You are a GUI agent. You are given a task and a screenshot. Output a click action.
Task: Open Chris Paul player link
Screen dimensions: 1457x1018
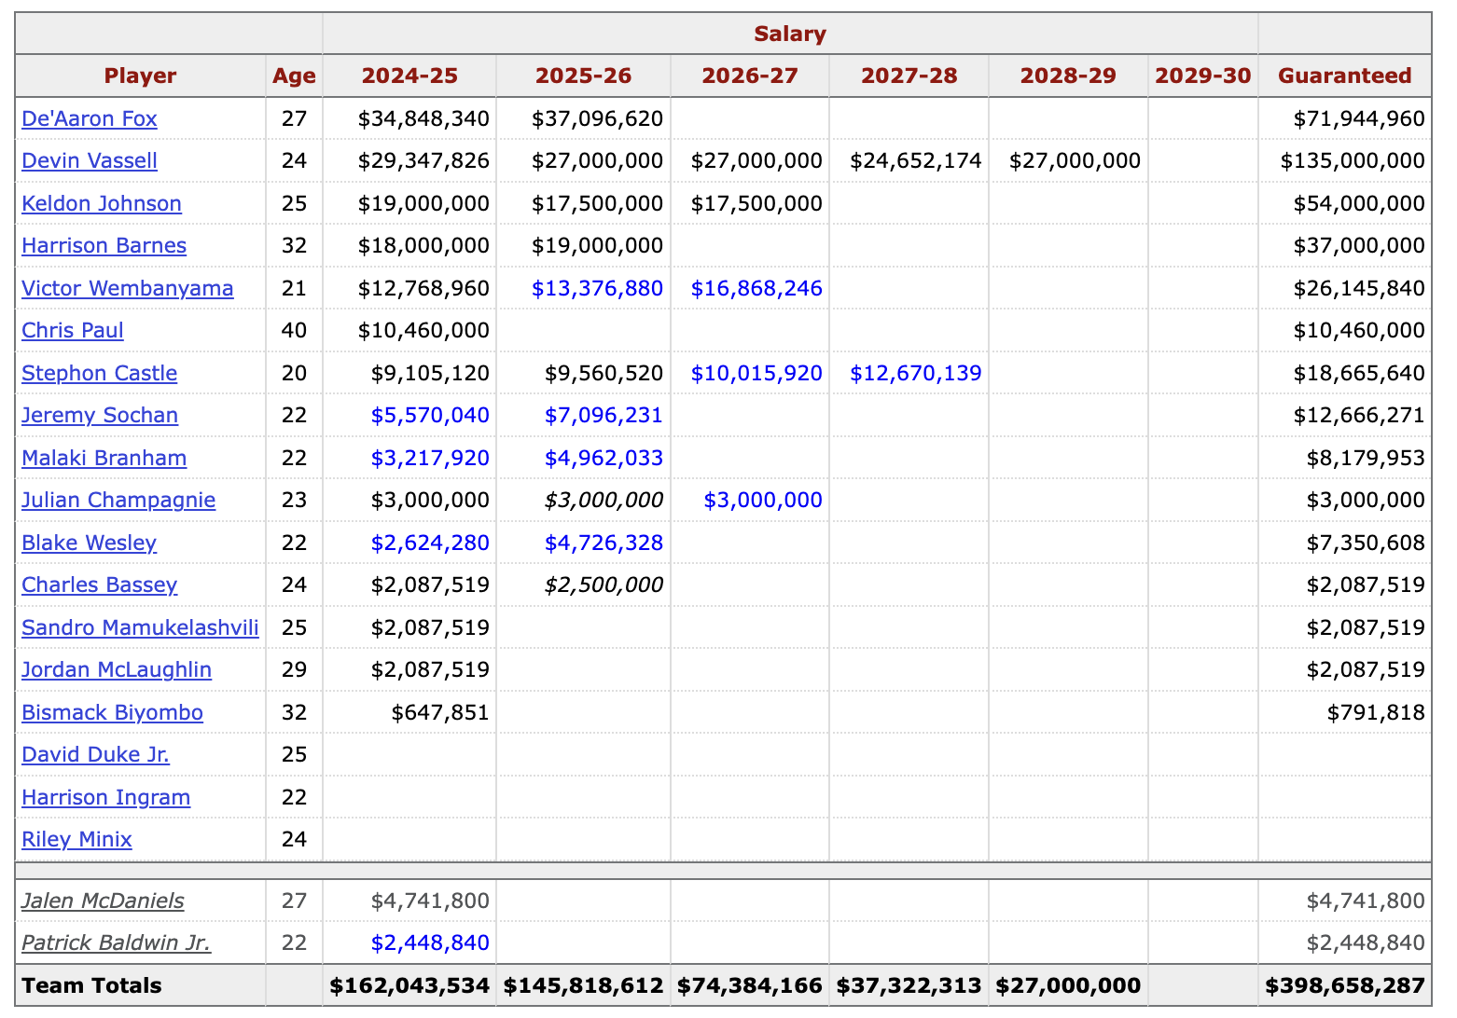pos(73,330)
